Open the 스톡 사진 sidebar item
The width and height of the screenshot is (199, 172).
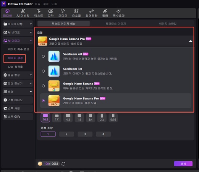click(x=18, y=108)
